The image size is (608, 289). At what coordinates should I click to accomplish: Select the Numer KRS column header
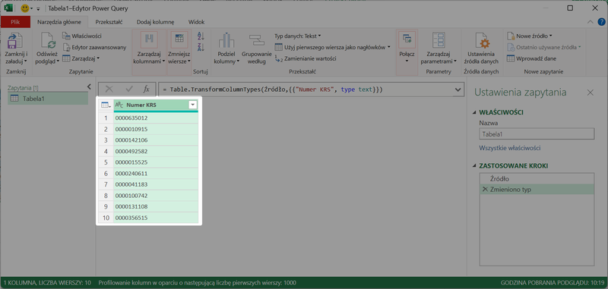coord(156,105)
